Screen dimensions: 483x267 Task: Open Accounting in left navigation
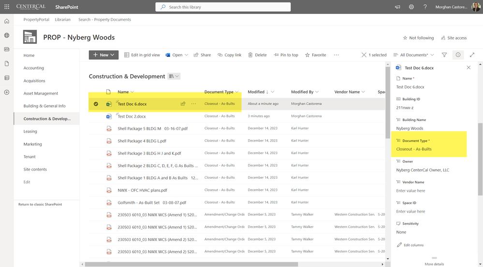33,68
